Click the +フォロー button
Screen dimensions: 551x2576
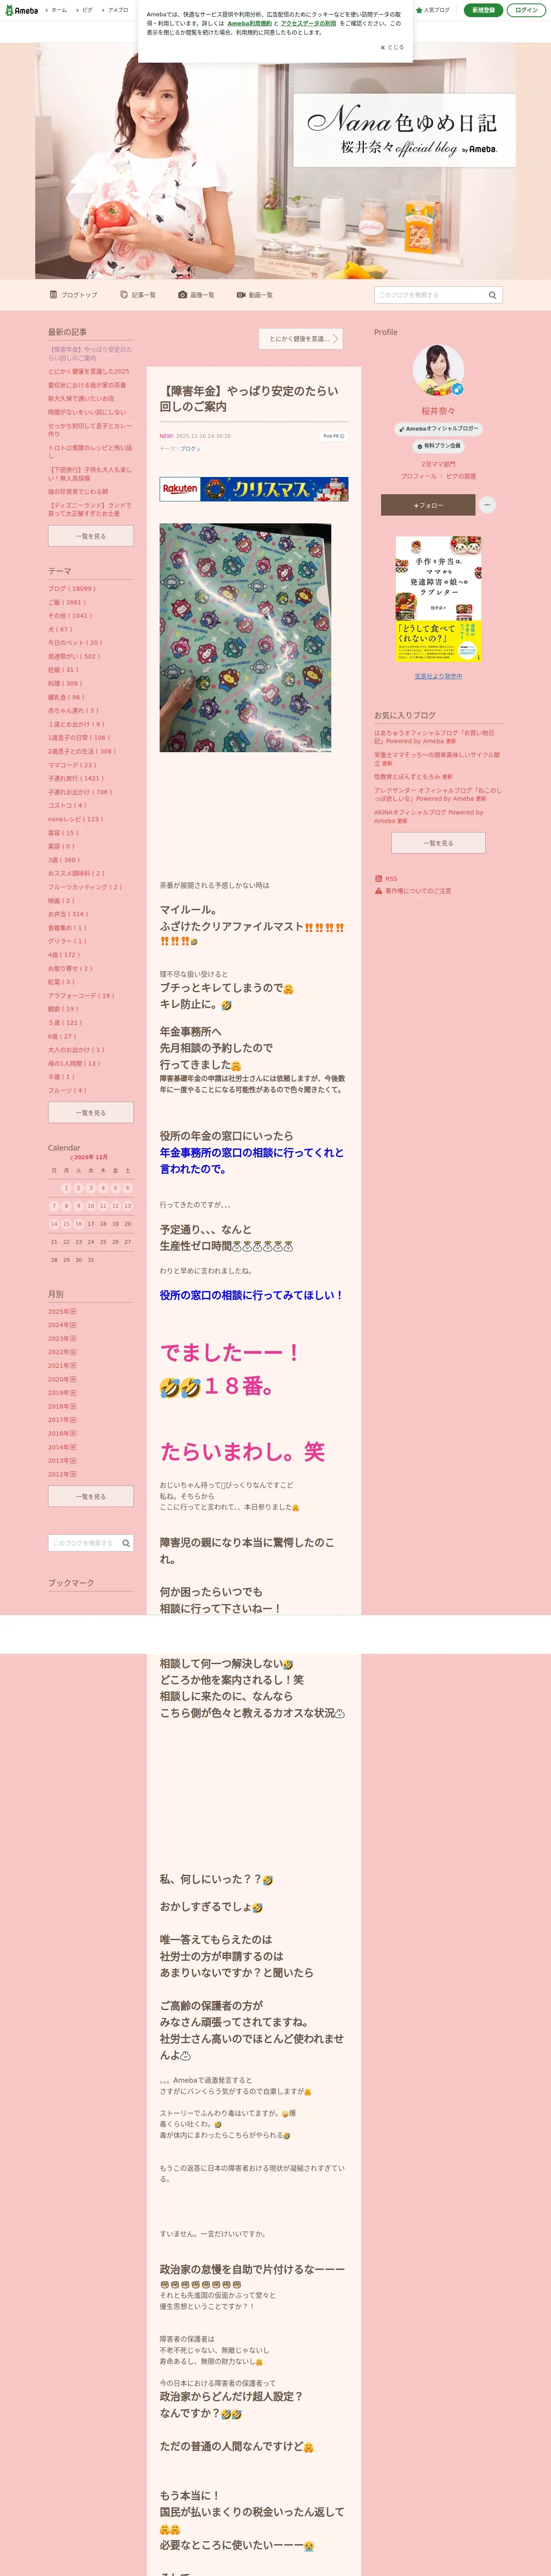coord(427,505)
